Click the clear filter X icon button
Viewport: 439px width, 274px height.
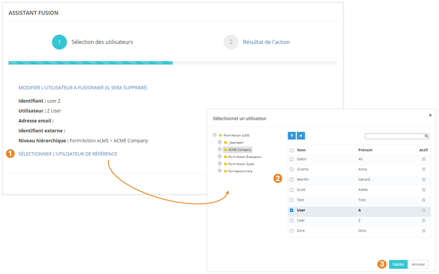point(301,136)
